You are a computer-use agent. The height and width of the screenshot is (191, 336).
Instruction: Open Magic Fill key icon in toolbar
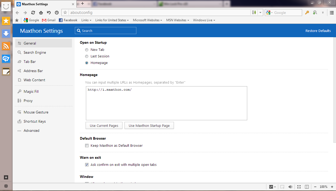click(x=307, y=13)
